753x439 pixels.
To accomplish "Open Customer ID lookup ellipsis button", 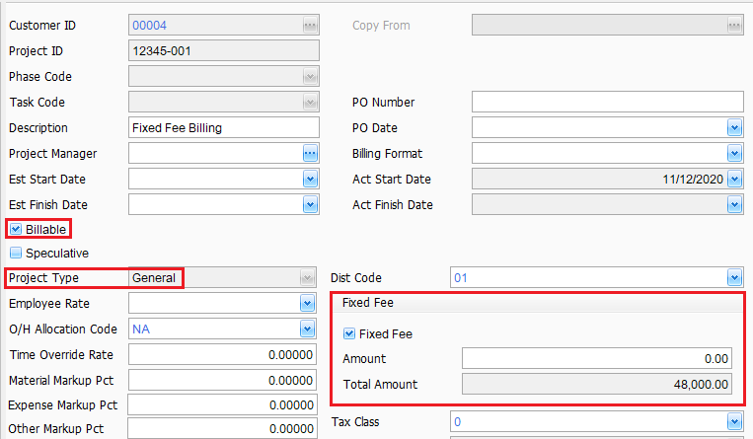I will click(310, 25).
